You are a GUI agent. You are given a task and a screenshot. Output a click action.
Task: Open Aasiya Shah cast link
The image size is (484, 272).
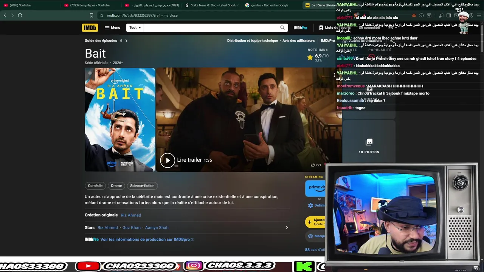point(157,227)
